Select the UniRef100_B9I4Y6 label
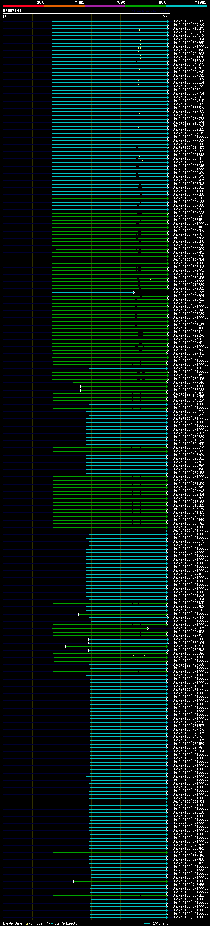 pos(188,57)
